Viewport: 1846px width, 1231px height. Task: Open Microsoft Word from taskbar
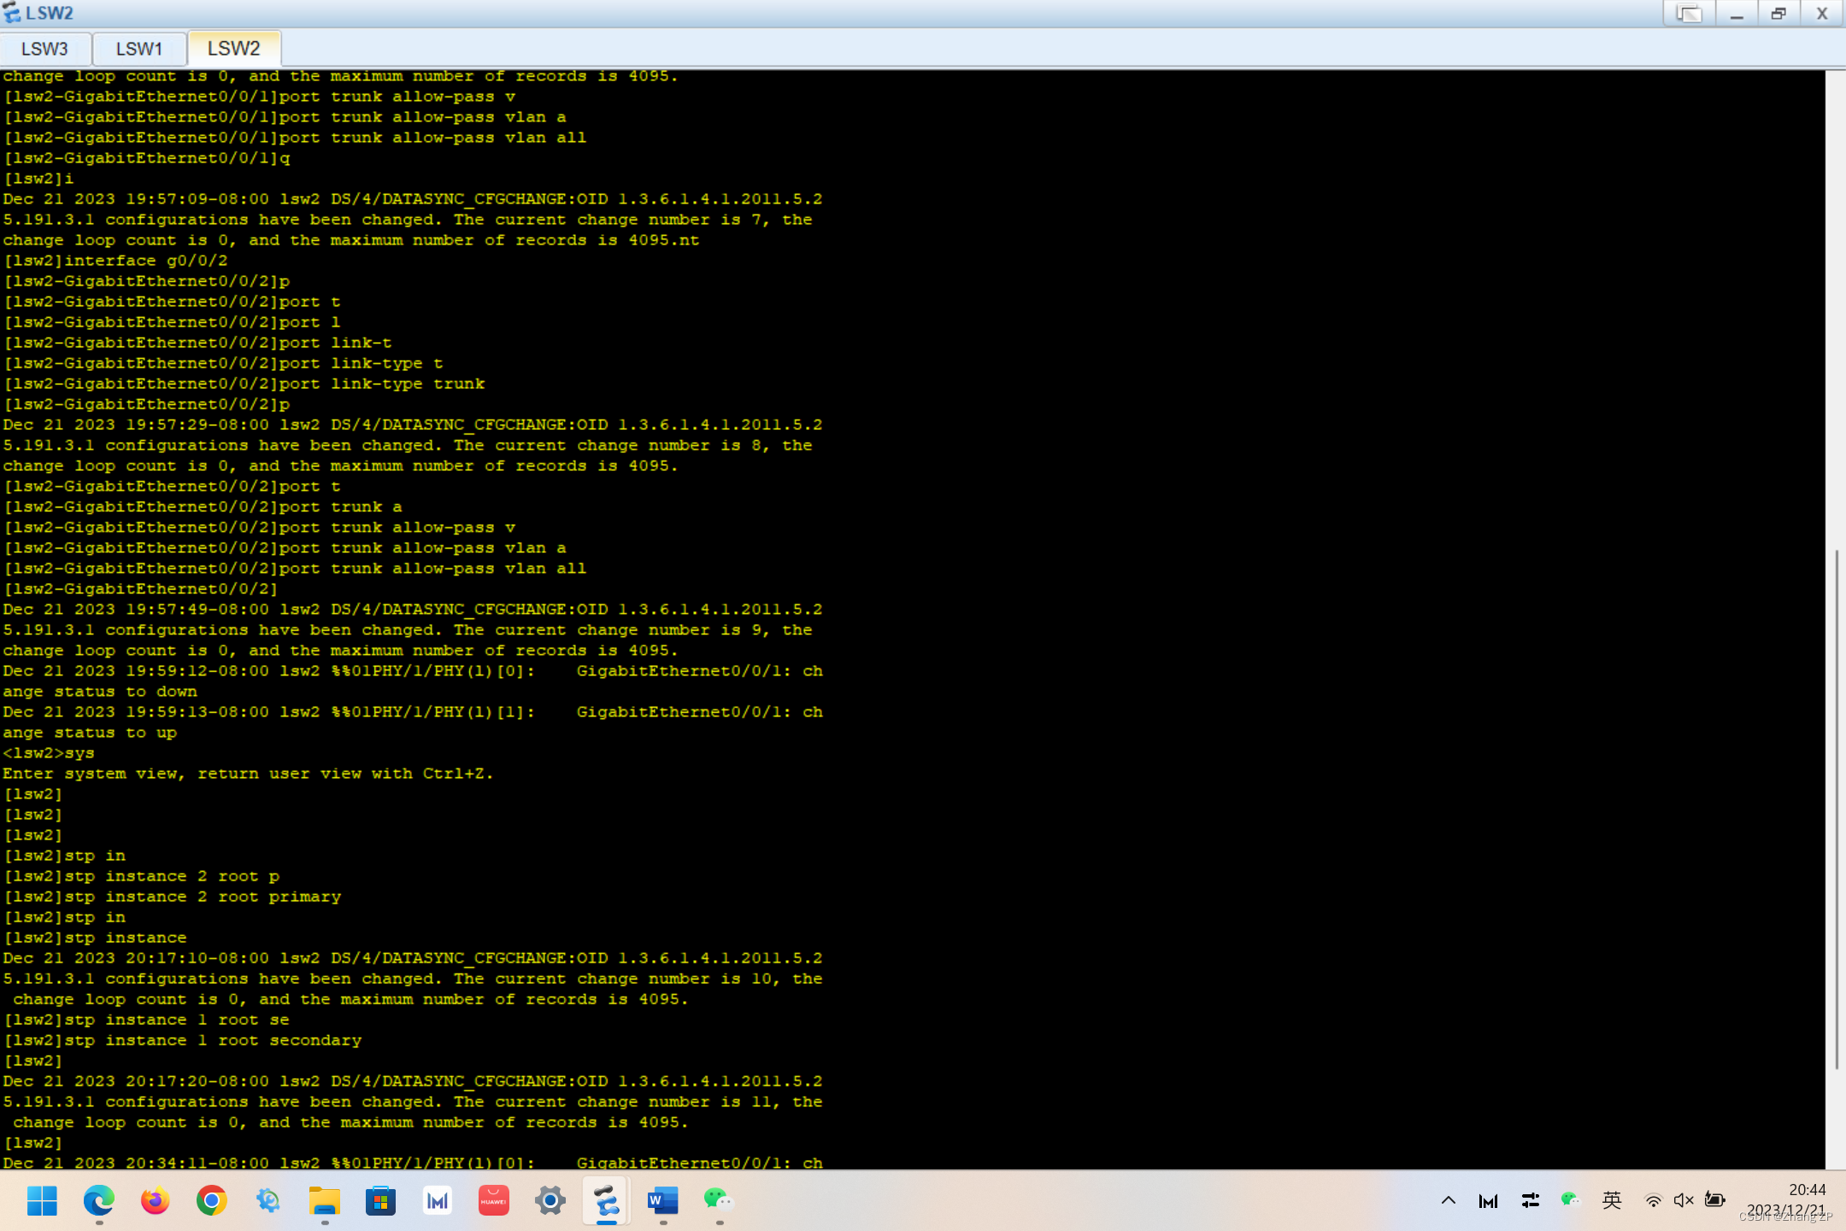click(662, 1200)
